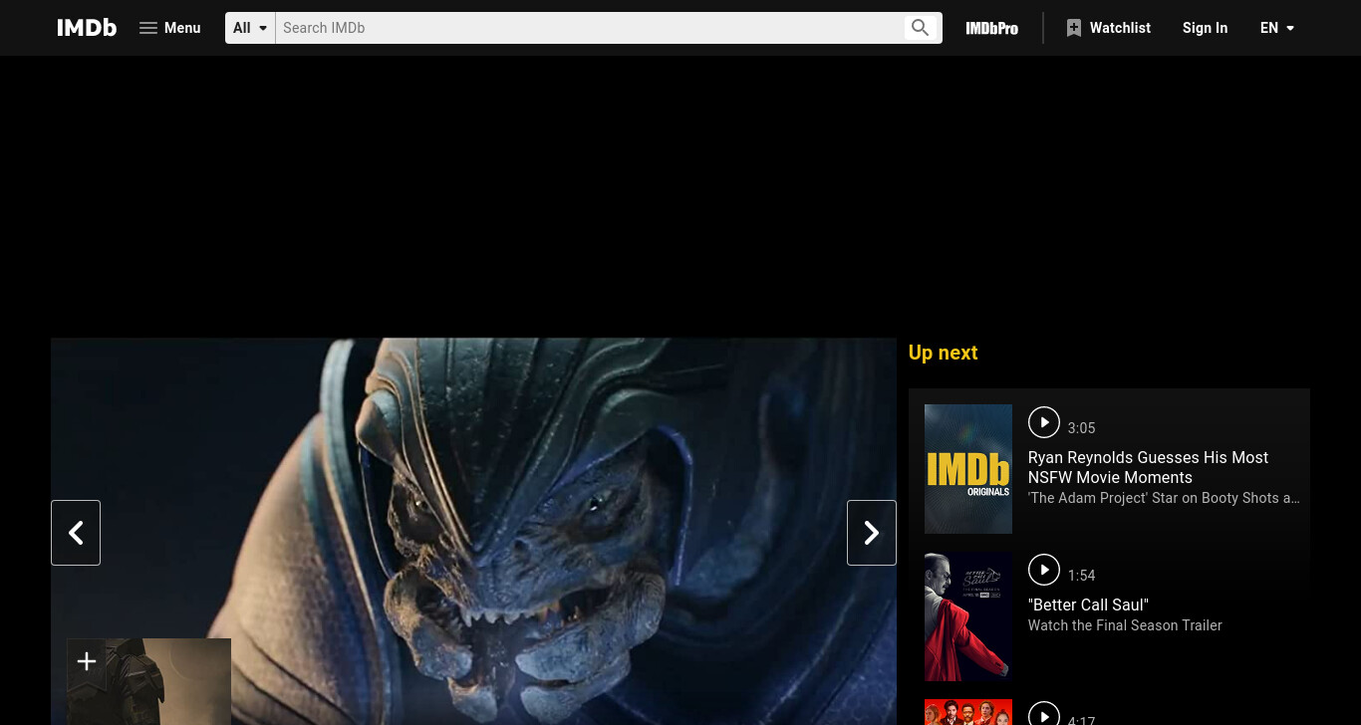The image size is (1361, 725).
Task: Play the Better Call Saul trailer
Action: tap(1043, 570)
